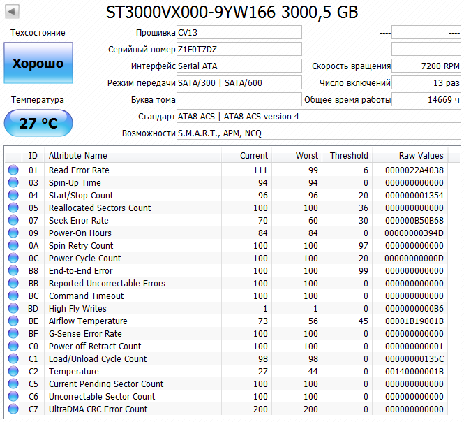Click the Attribute Name column header
Screen dimensions: 464x422
[x=78, y=156]
